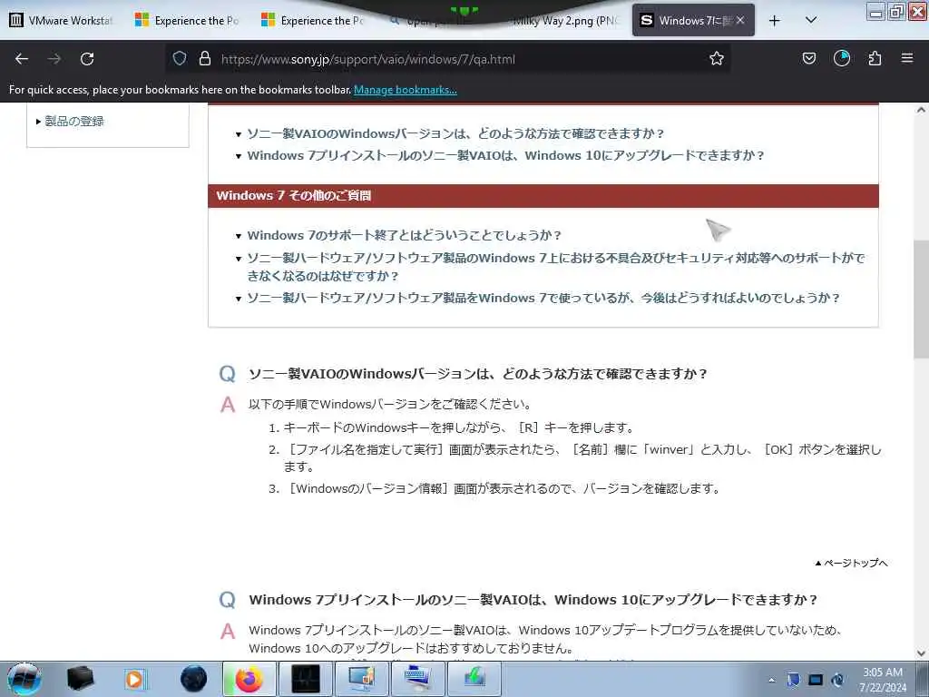Show hidden system tray icons
Viewport: 929px width, 697px height.
771,680
